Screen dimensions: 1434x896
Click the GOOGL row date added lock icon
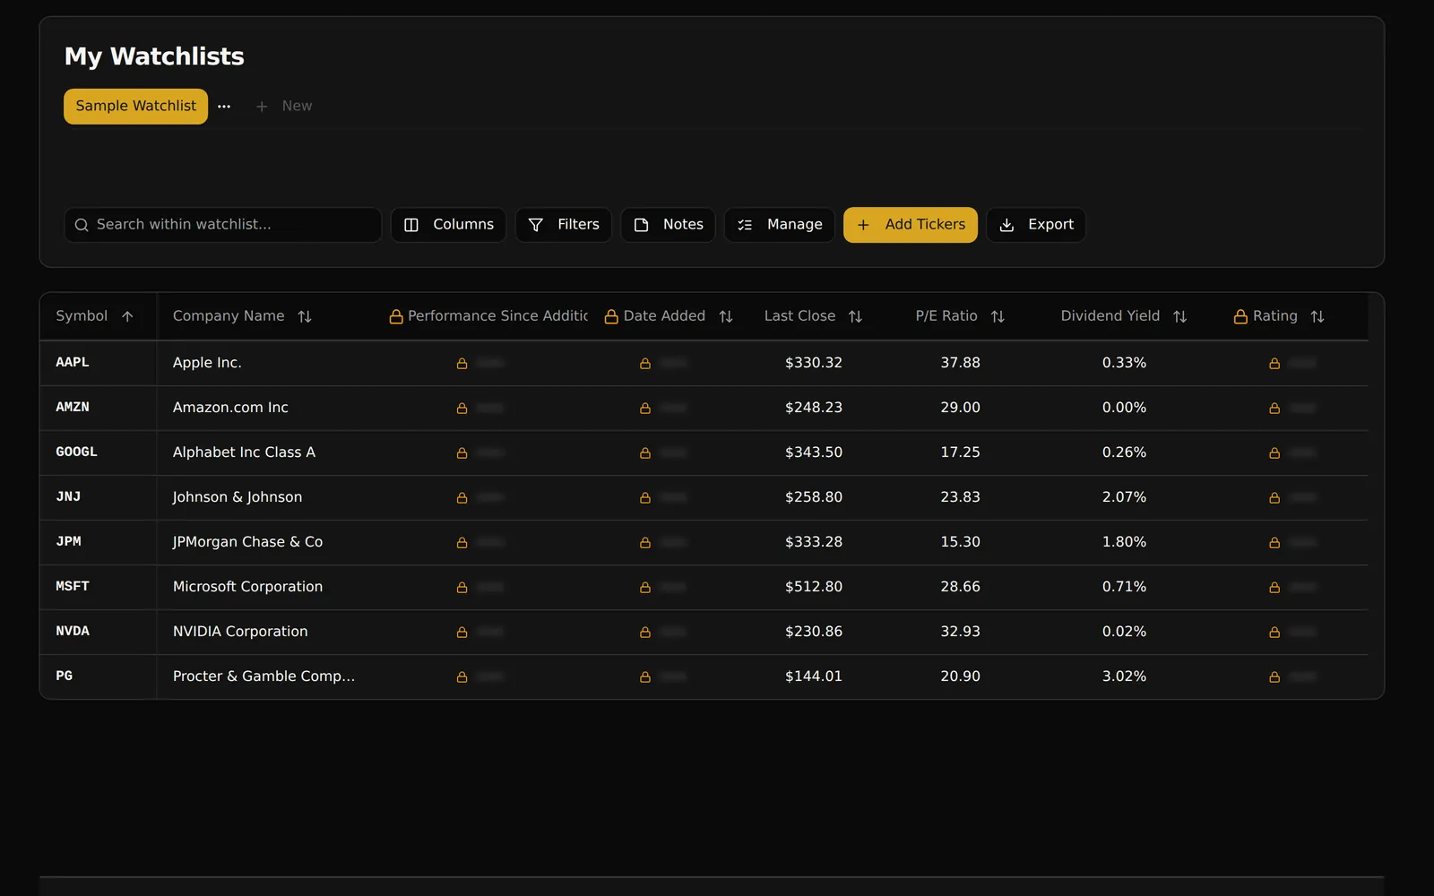pos(645,452)
